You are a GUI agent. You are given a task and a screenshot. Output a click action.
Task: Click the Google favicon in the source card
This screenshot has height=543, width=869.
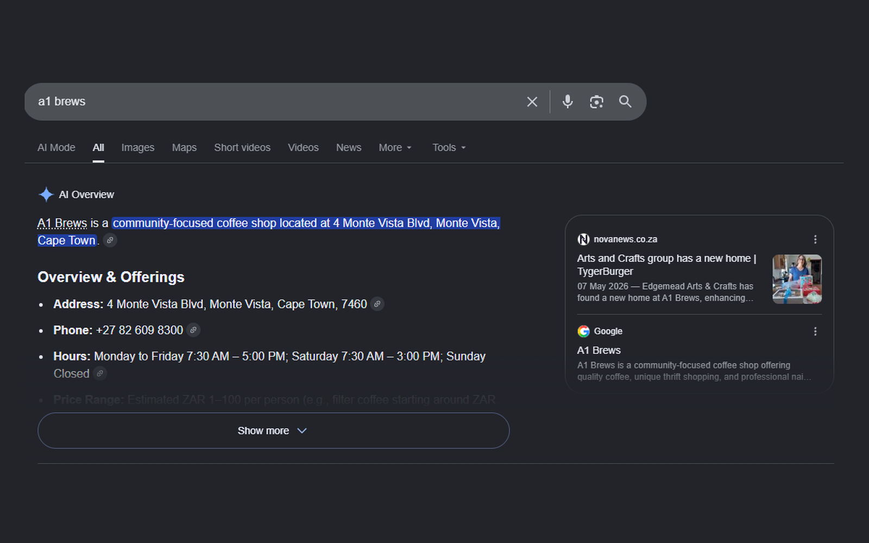[x=583, y=331]
